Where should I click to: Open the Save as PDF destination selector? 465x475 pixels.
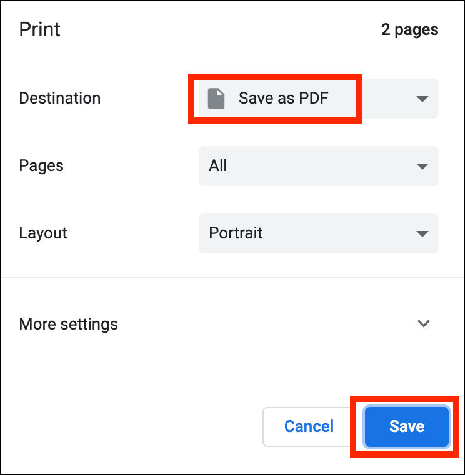tap(318, 99)
